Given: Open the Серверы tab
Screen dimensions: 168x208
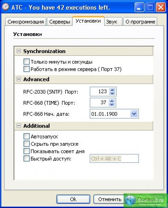Looking at the screenshot, I should tap(60, 21).
